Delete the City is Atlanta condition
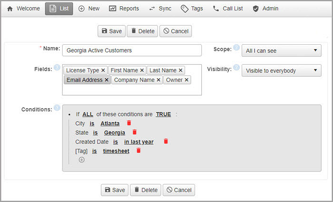This screenshot has height=202, width=333. coord(129,123)
